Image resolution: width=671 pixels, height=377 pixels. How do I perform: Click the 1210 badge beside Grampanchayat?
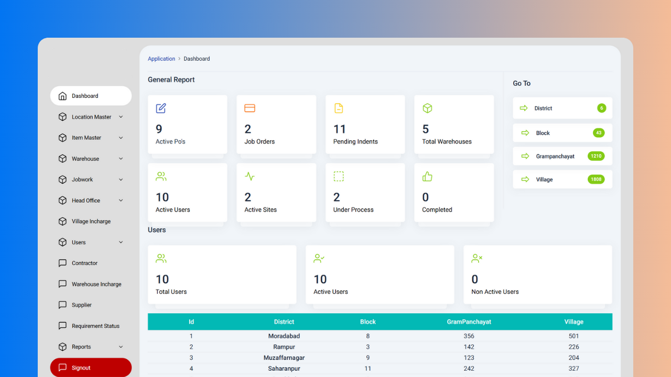coord(596,156)
